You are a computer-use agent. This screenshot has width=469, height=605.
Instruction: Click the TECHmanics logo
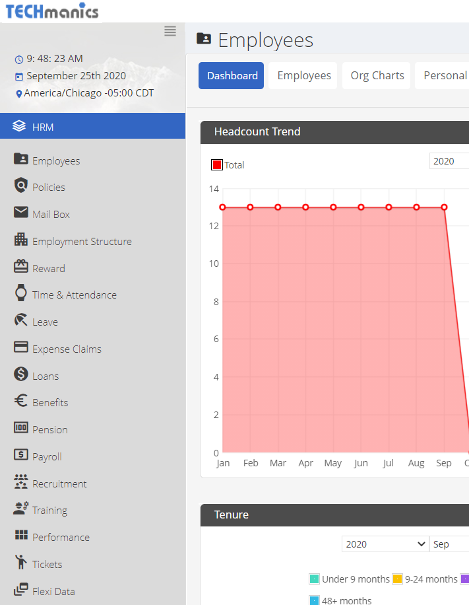click(52, 11)
